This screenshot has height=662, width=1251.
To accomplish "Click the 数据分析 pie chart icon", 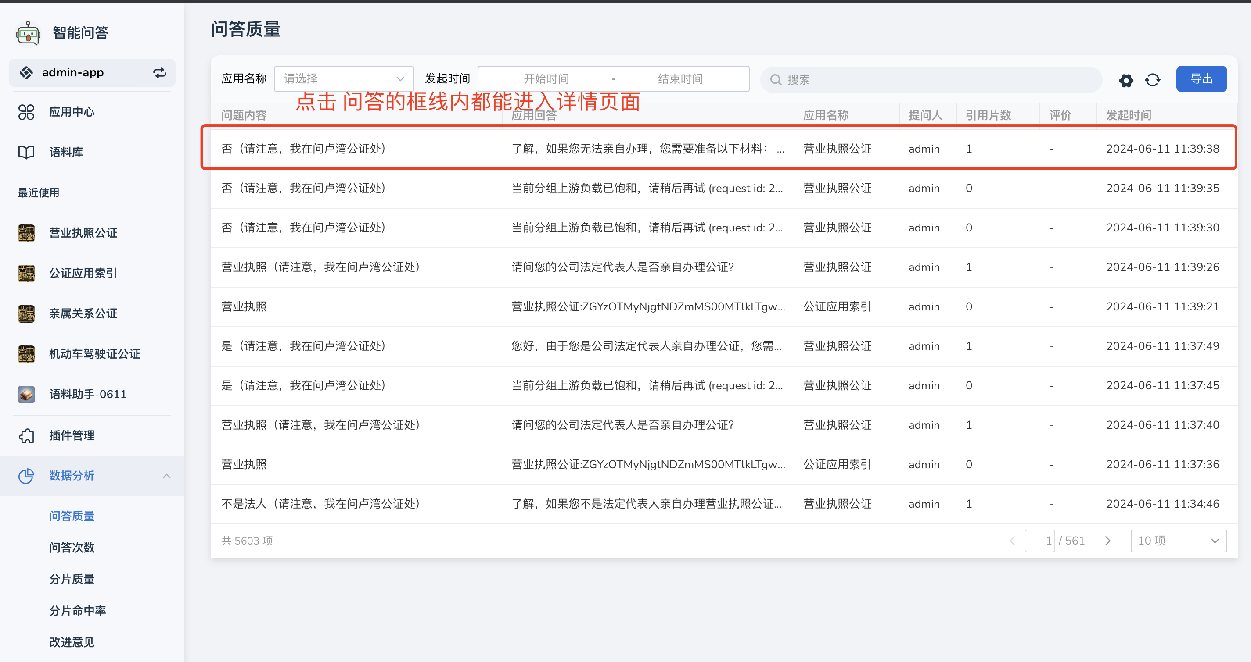I will (x=26, y=476).
